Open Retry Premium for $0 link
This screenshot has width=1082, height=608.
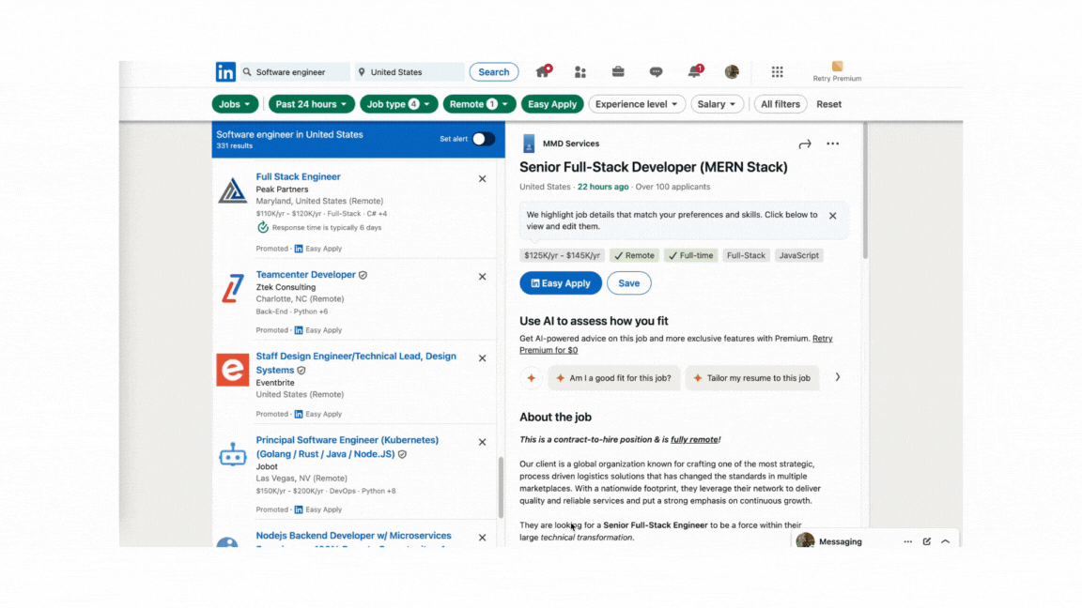pos(676,344)
